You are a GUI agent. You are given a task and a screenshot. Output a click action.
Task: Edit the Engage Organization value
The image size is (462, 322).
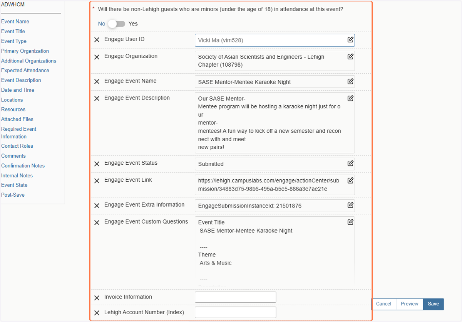pyautogui.click(x=350, y=56)
